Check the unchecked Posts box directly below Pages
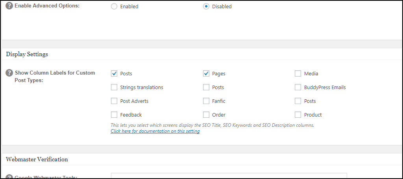The width and height of the screenshot is (403, 179). 206,87
